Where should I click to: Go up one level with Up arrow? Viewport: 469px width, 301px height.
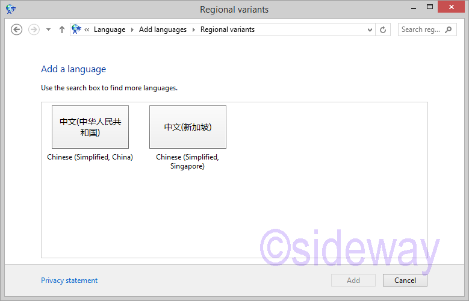pos(61,29)
